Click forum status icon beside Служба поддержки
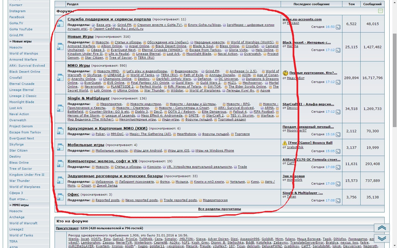This screenshot has width=397, height=248. pos(60,24)
